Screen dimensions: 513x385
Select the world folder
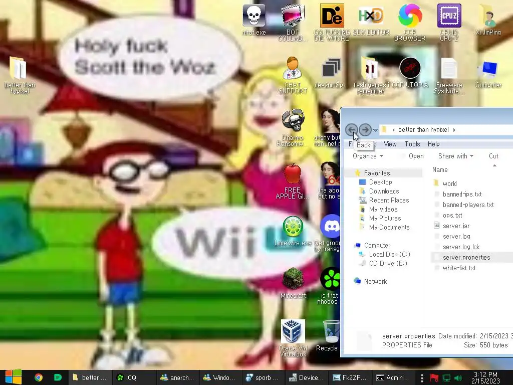[449, 183]
